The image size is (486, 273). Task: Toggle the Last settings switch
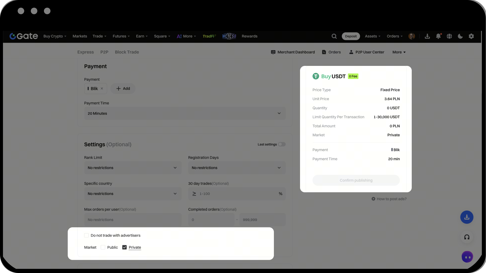282,144
